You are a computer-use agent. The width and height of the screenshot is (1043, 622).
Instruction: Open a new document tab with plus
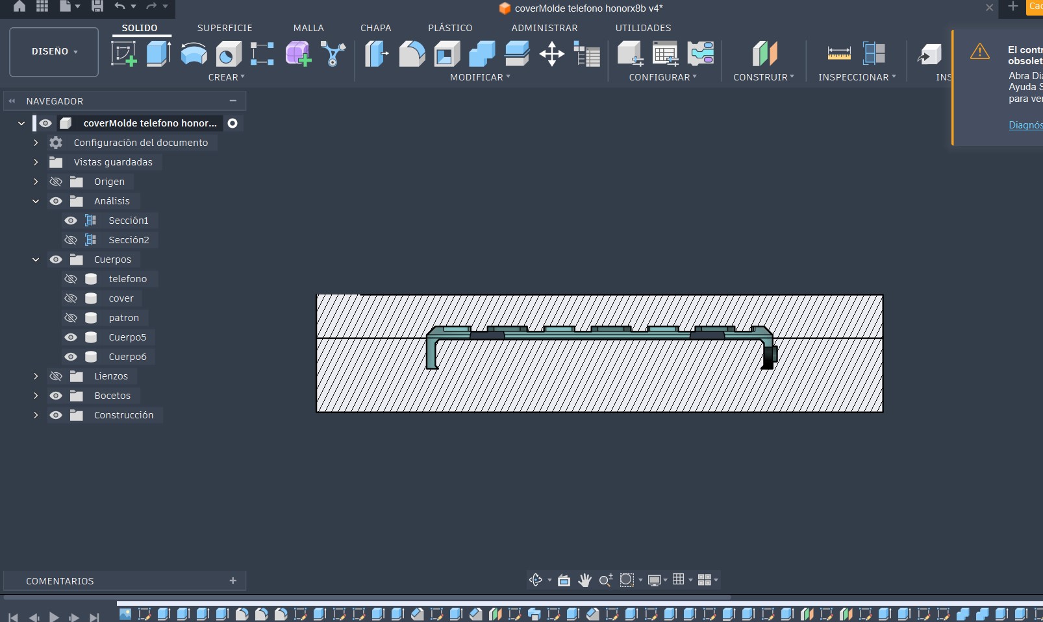[1012, 6]
